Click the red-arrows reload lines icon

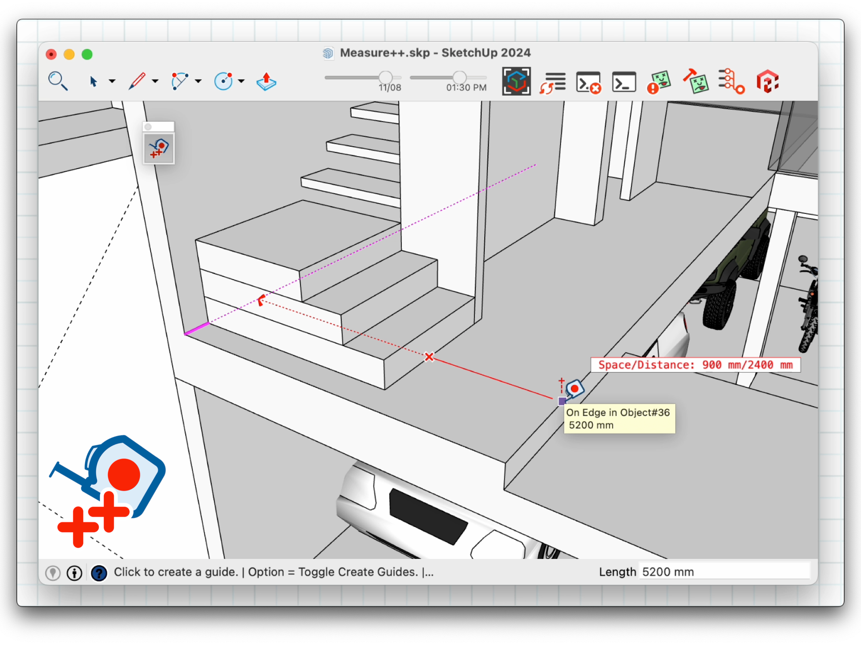[x=553, y=82]
